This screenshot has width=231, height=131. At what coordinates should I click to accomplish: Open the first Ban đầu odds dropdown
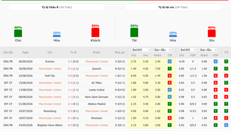162,50
